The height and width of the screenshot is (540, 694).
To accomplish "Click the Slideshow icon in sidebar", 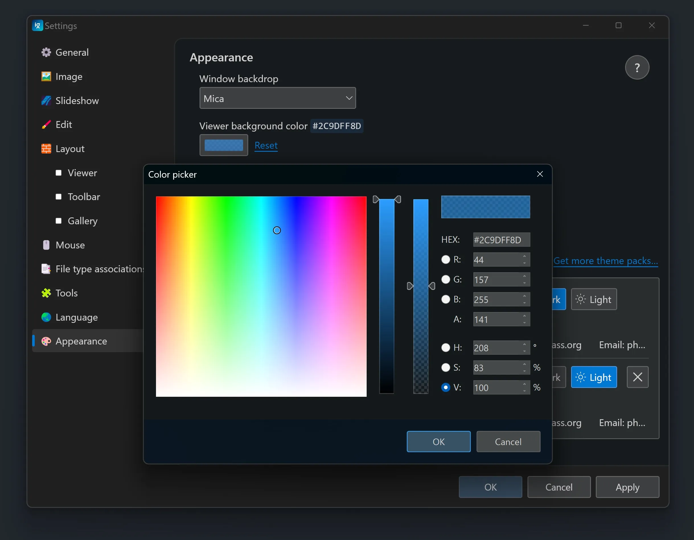I will tap(46, 101).
